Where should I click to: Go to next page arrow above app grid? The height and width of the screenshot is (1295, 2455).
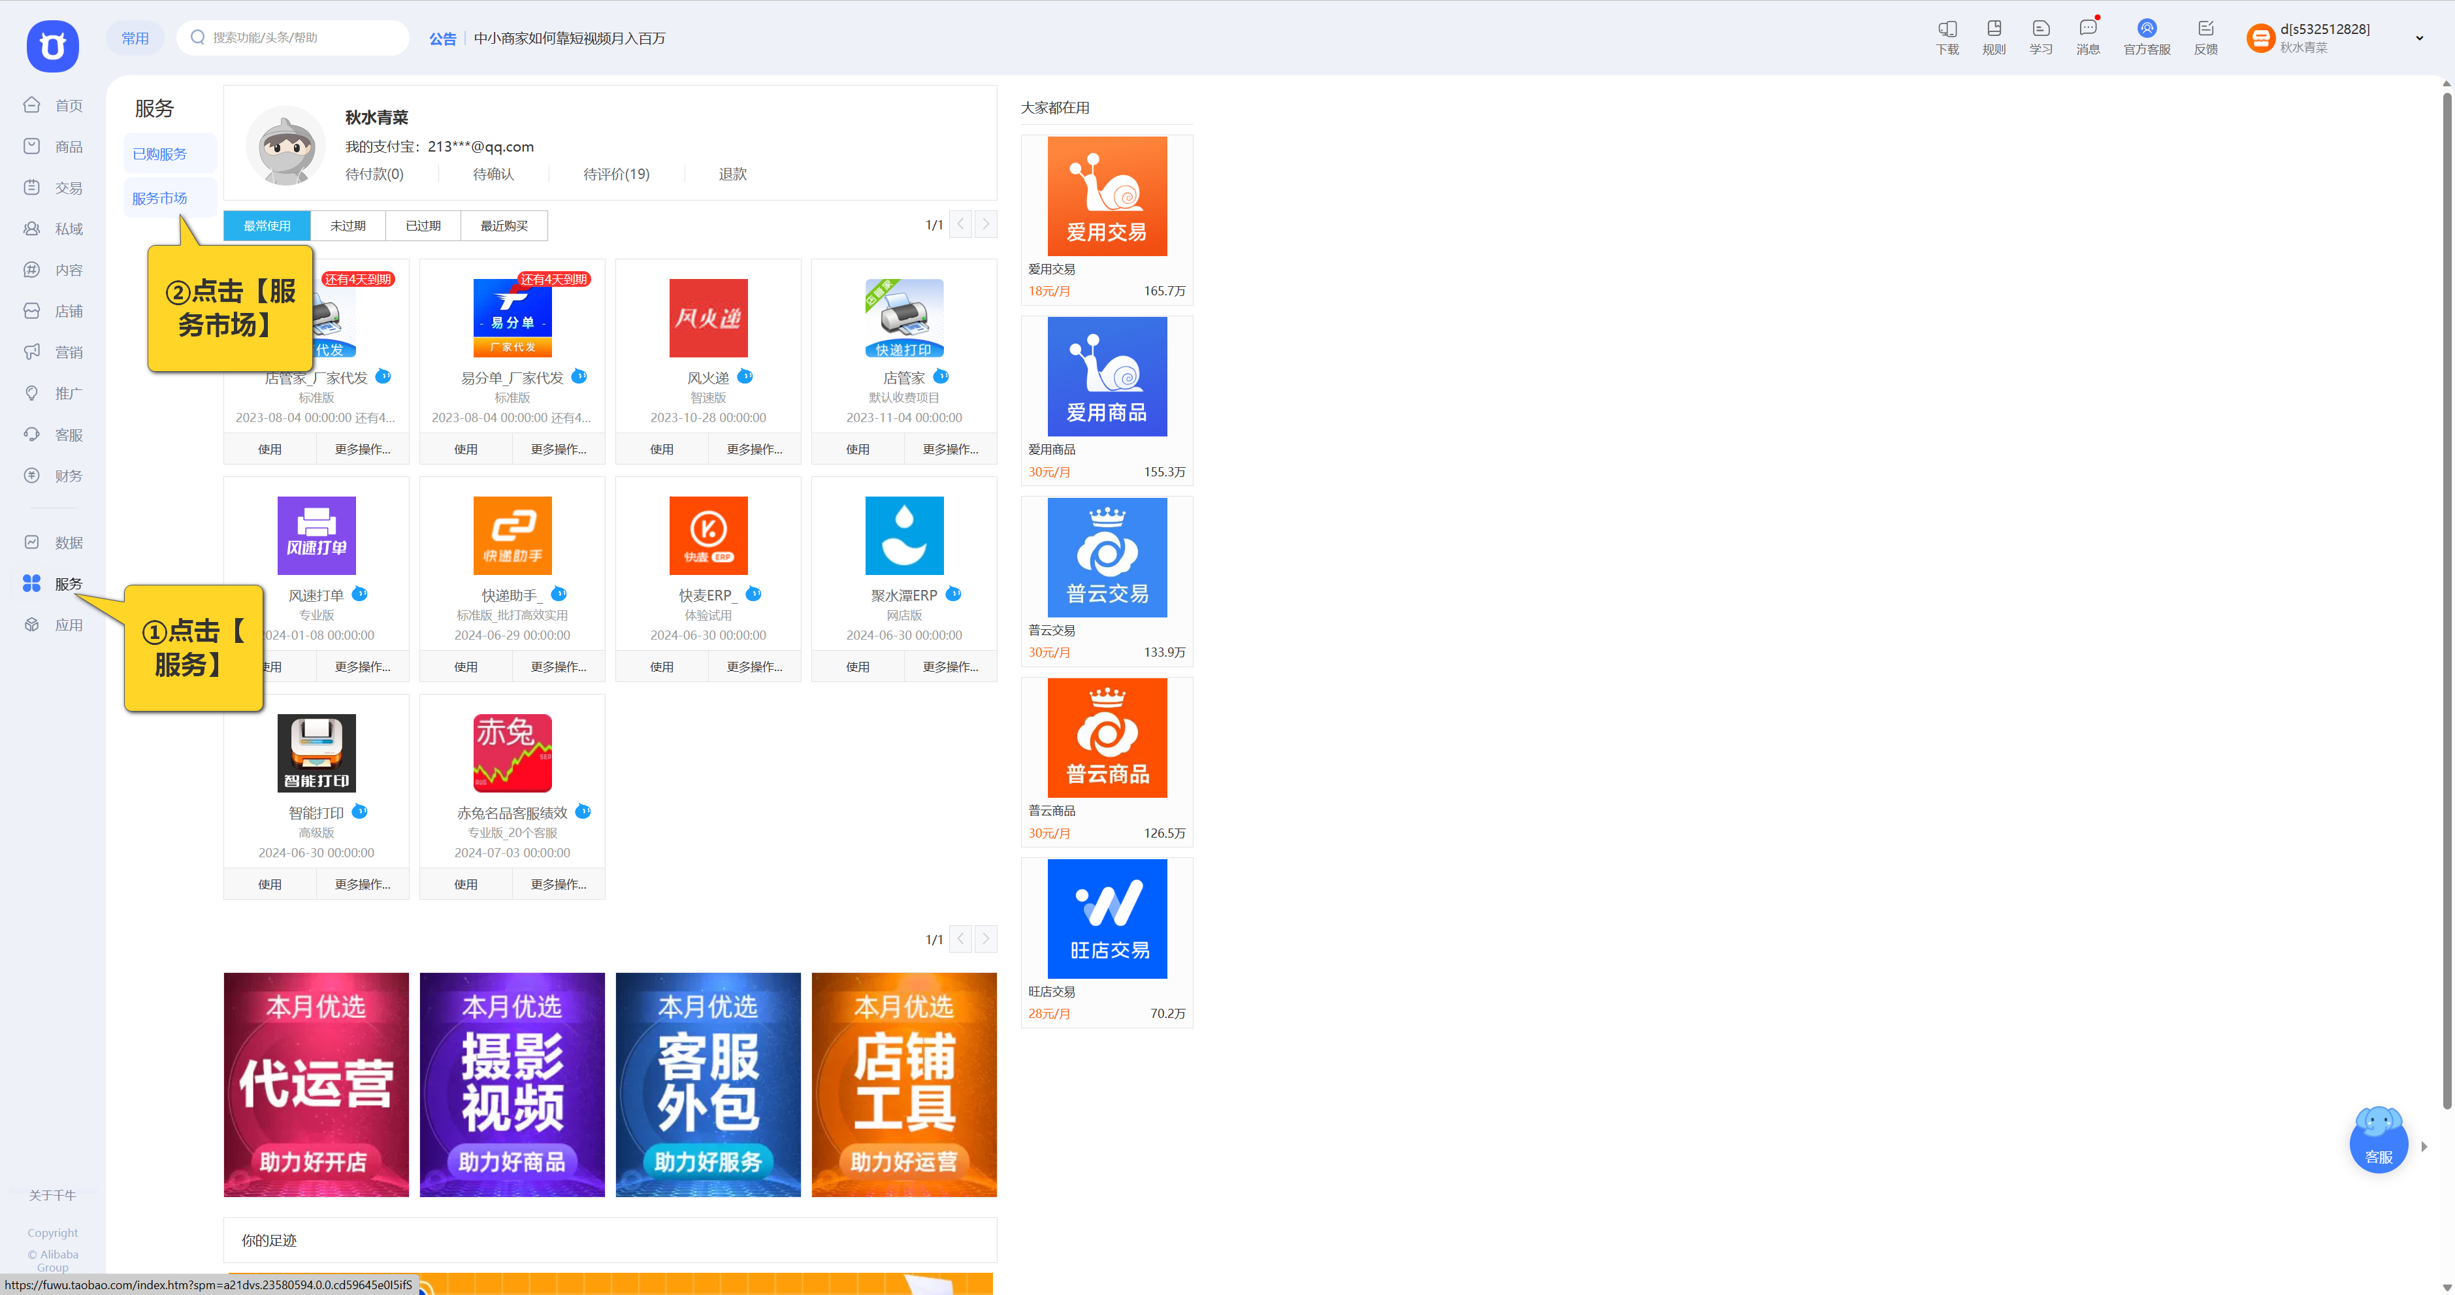985,225
